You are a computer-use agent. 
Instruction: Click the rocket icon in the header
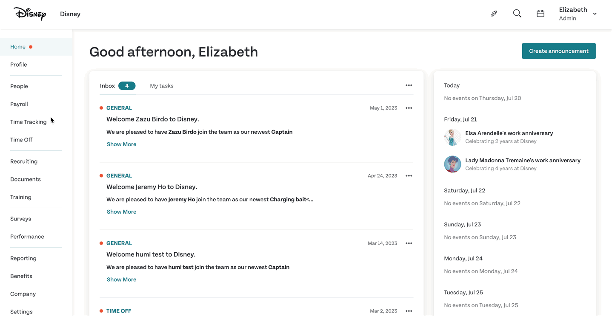[x=494, y=14]
